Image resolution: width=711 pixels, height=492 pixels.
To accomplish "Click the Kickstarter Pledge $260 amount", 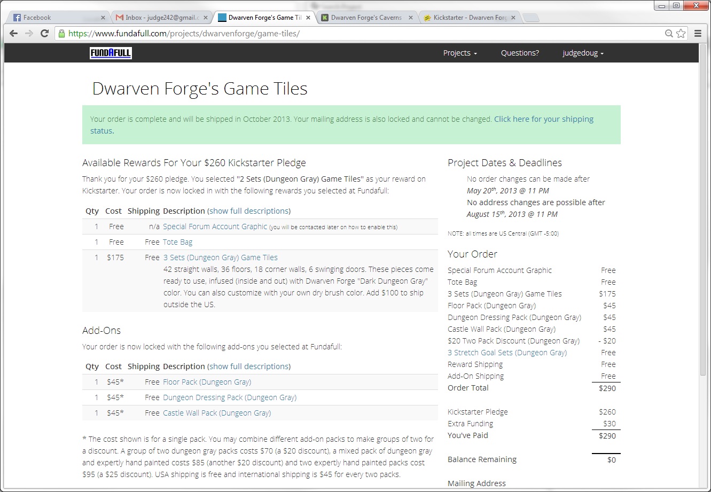I will tap(607, 412).
